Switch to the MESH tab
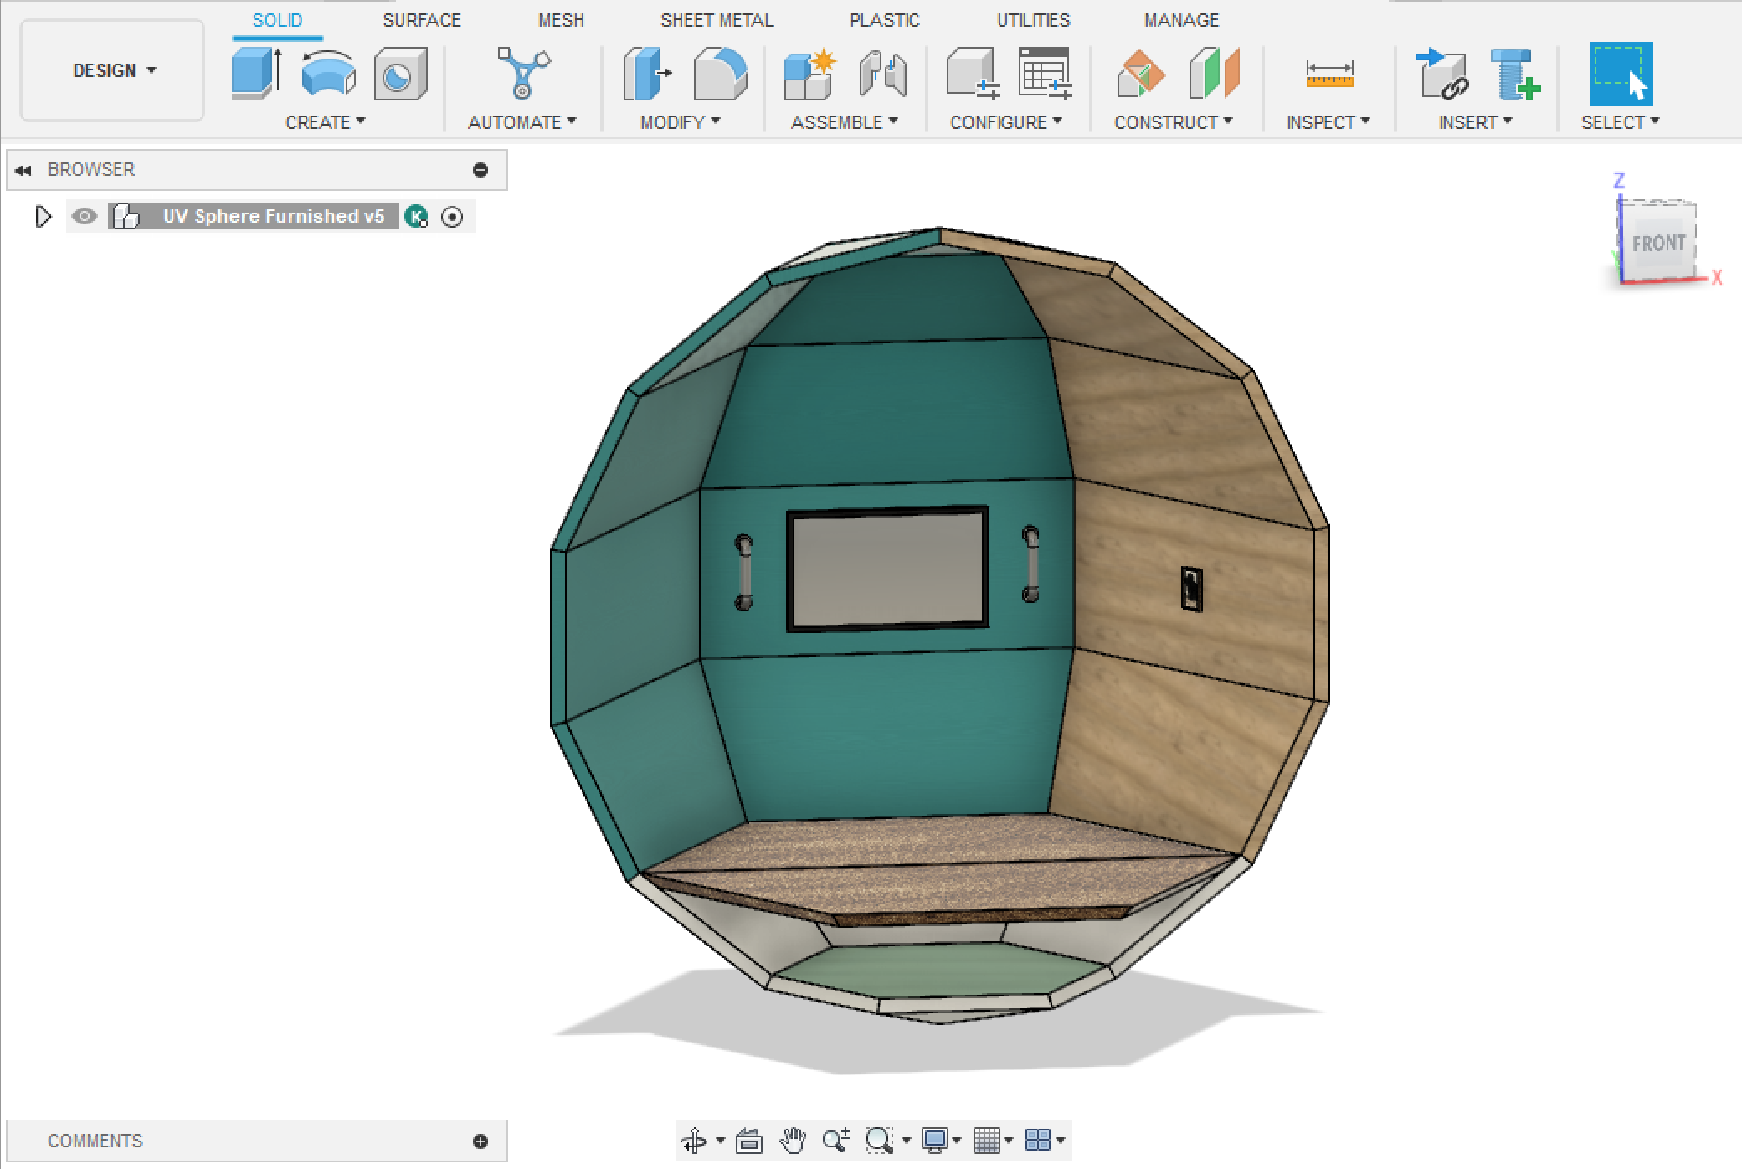Image resolution: width=1742 pixels, height=1169 pixels. click(x=561, y=20)
